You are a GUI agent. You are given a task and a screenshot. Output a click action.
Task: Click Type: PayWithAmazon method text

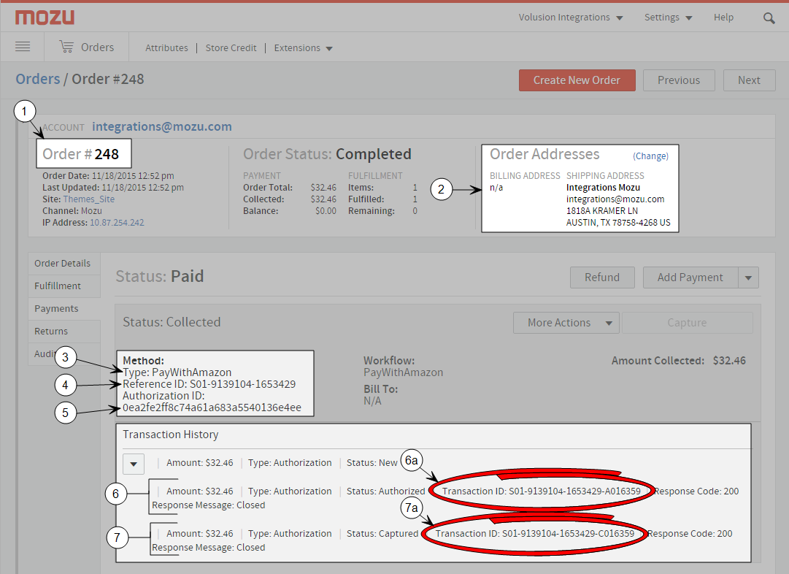coord(177,372)
